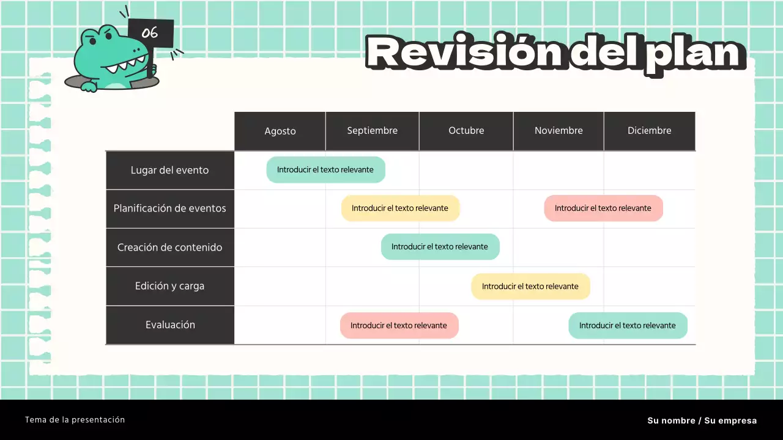Click the green pill in the Lugar del evento row
This screenshot has height=440, width=783.
click(325, 169)
